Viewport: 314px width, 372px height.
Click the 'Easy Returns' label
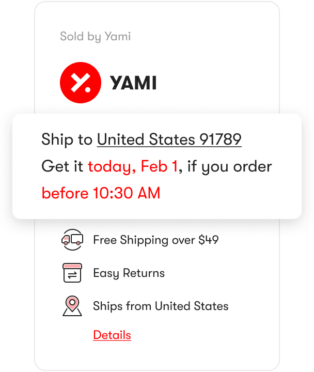(129, 273)
